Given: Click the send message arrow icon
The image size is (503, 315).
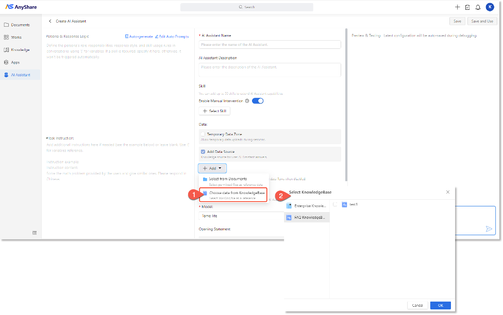Looking at the screenshot, I should click(x=489, y=229).
